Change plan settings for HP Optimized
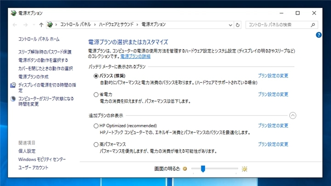331x186 pixels. click(273, 126)
